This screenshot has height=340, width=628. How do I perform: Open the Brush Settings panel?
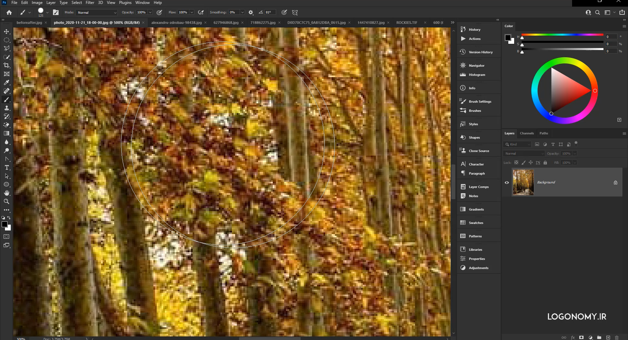pos(479,101)
